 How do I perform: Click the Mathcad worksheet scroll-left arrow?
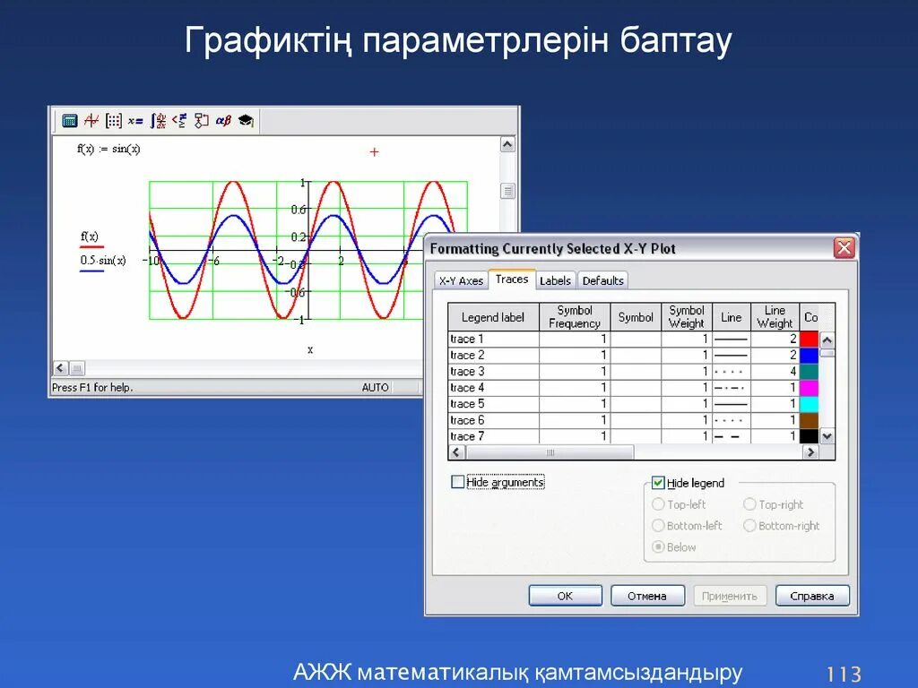click(x=60, y=368)
